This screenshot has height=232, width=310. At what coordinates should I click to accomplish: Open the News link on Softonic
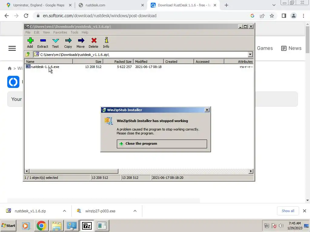coord(291,48)
